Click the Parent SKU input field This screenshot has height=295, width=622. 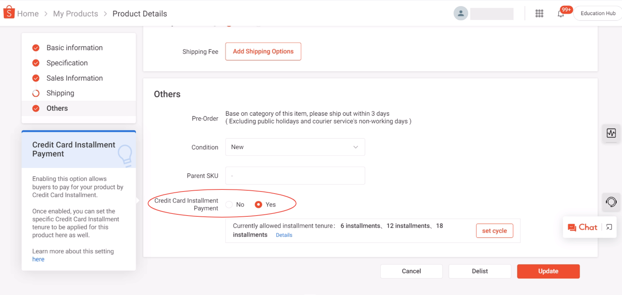pos(294,176)
